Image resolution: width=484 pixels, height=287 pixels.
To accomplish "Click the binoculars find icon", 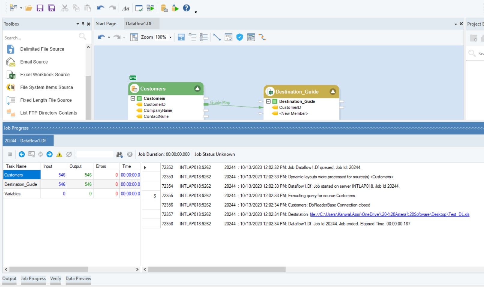I will 119,154.
